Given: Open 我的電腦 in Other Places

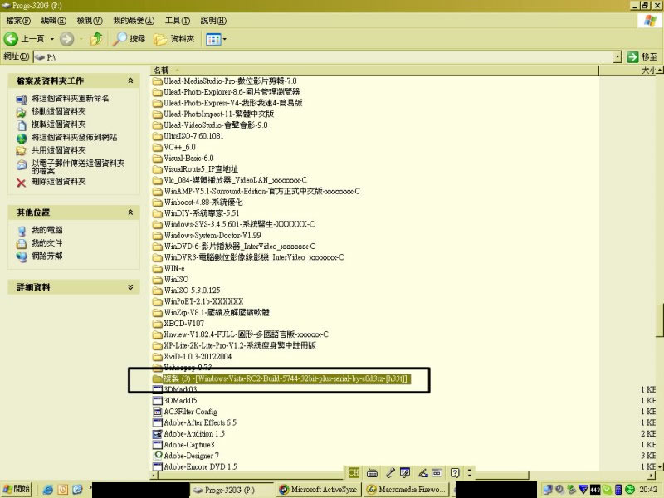Looking at the screenshot, I should tap(47, 230).
